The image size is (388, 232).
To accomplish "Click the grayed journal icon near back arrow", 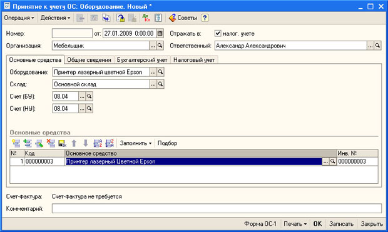I will (x=94, y=18).
